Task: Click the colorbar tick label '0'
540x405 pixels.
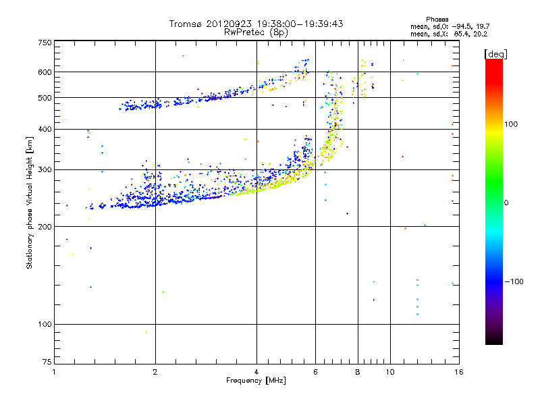Action: point(506,202)
